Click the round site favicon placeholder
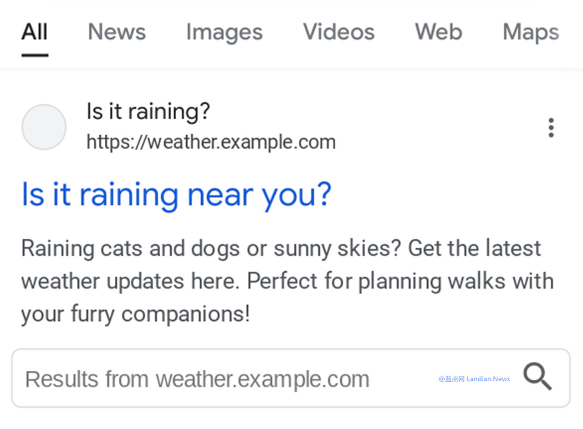The height and width of the screenshot is (429, 583). pos(44,127)
